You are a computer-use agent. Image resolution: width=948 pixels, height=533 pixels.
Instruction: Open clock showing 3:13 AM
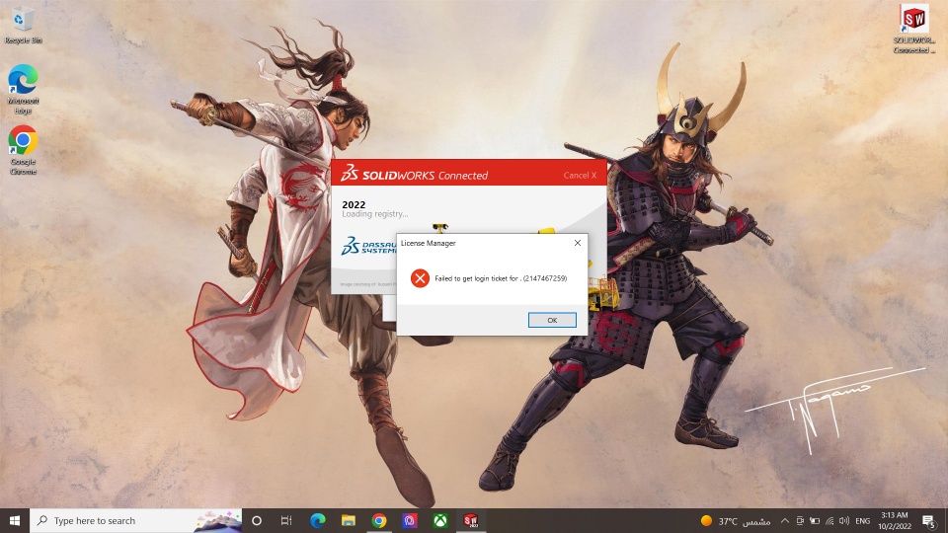click(x=895, y=521)
